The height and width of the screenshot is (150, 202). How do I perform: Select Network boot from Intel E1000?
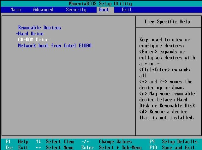55,45
